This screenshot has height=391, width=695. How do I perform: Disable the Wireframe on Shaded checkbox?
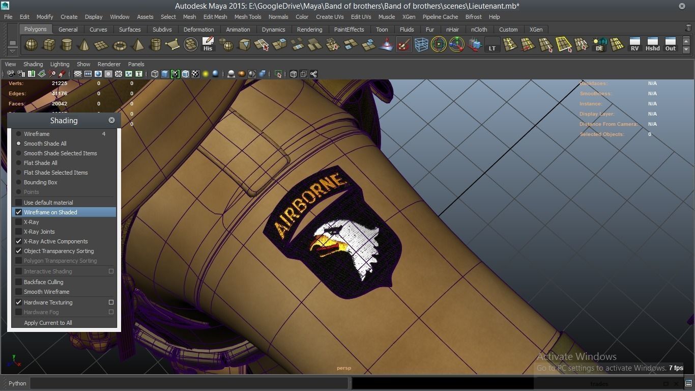point(19,212)
